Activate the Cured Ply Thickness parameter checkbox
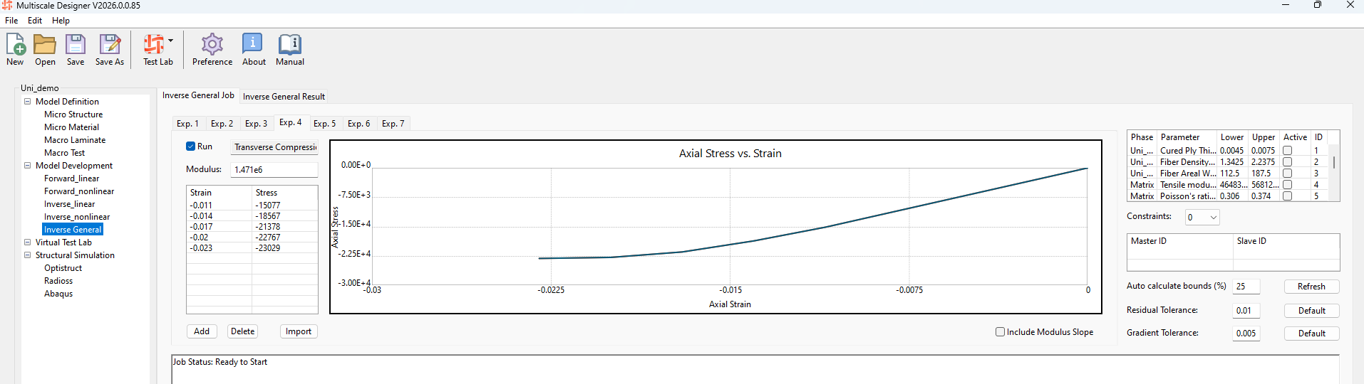This screenshot has width=1364, height=384. click(x=1287, y=151)
